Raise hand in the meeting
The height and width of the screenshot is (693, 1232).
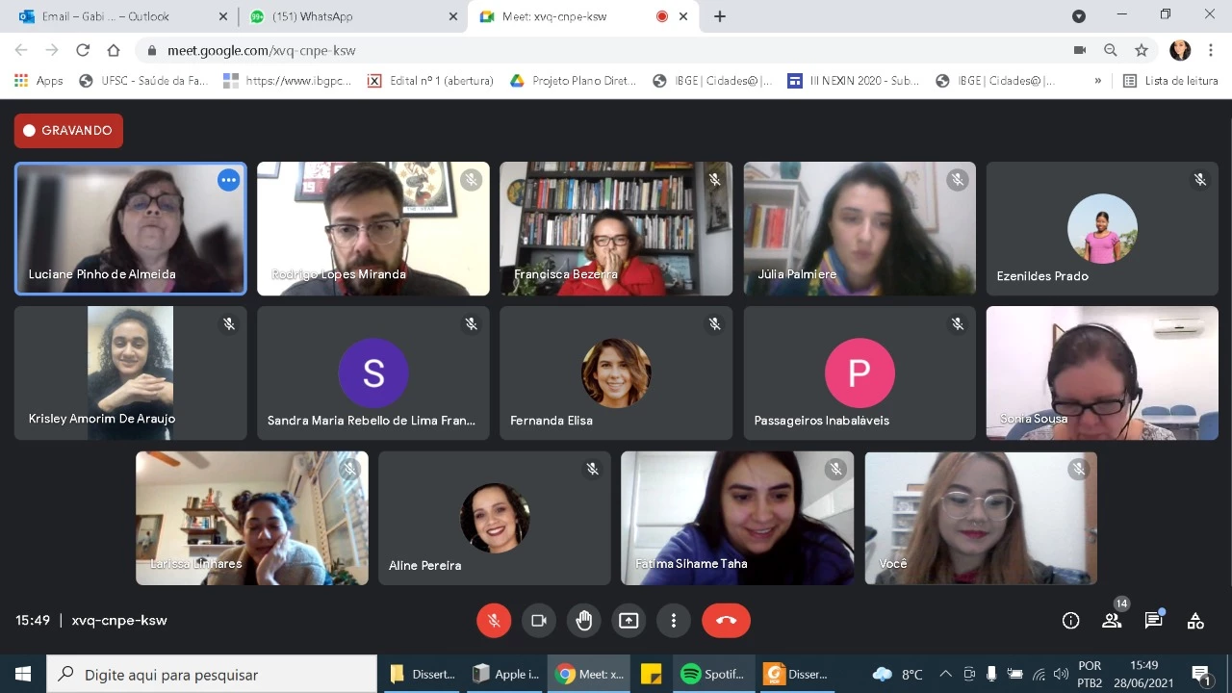tap(584, 621)
